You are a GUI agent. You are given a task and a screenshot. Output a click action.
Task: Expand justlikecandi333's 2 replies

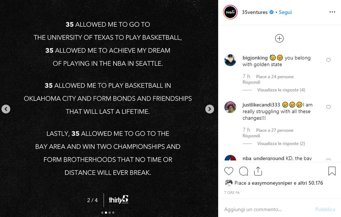281,144
